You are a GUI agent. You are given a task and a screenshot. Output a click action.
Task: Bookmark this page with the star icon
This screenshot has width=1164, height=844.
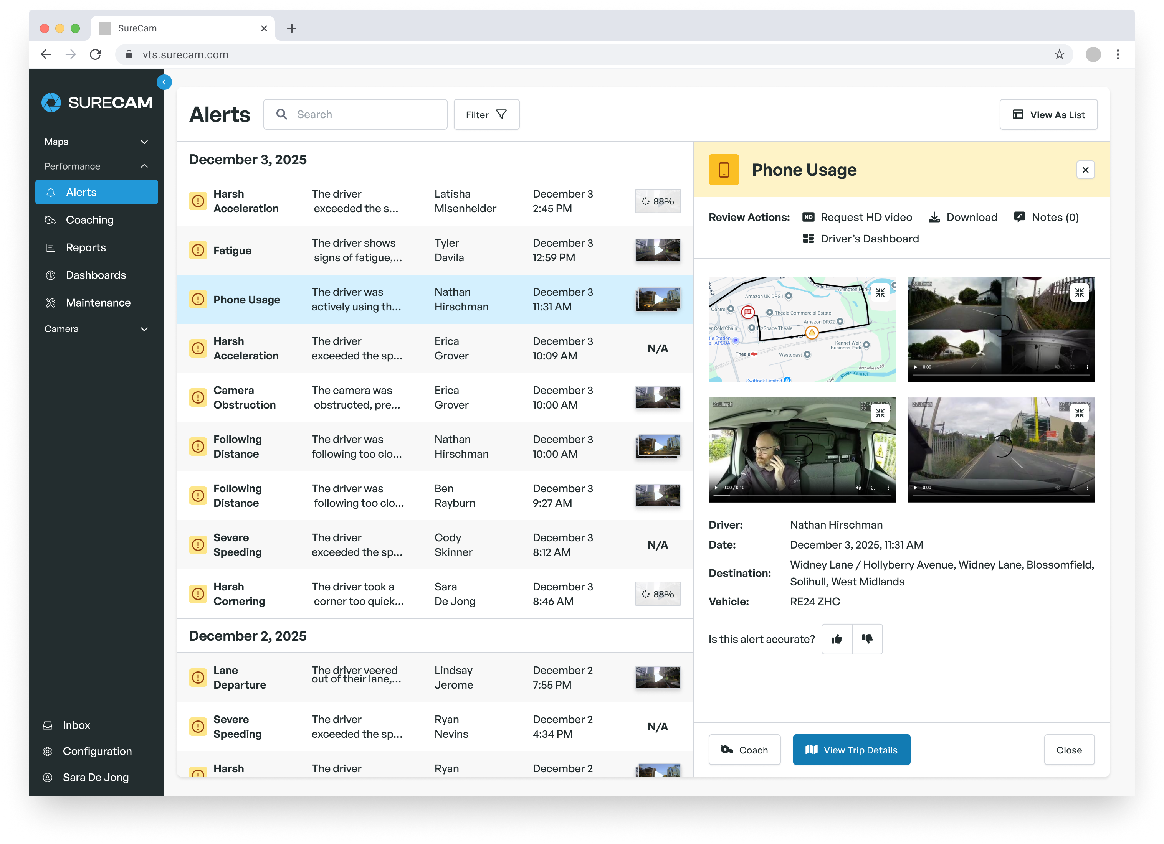pos(1059,54)
